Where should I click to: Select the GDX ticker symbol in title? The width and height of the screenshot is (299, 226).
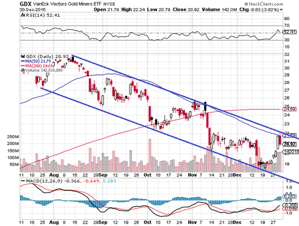pos(26,4)
